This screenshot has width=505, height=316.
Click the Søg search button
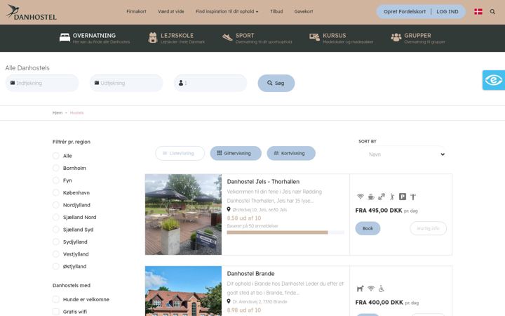pyautogui.click(x=276, y=83)
